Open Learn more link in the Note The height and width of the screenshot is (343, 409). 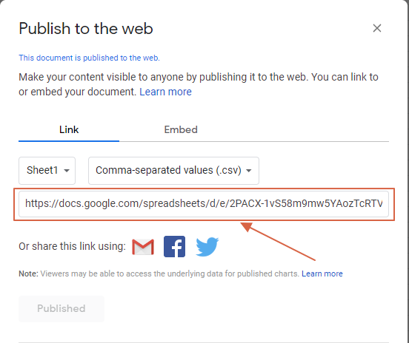[x=322, y=274]
